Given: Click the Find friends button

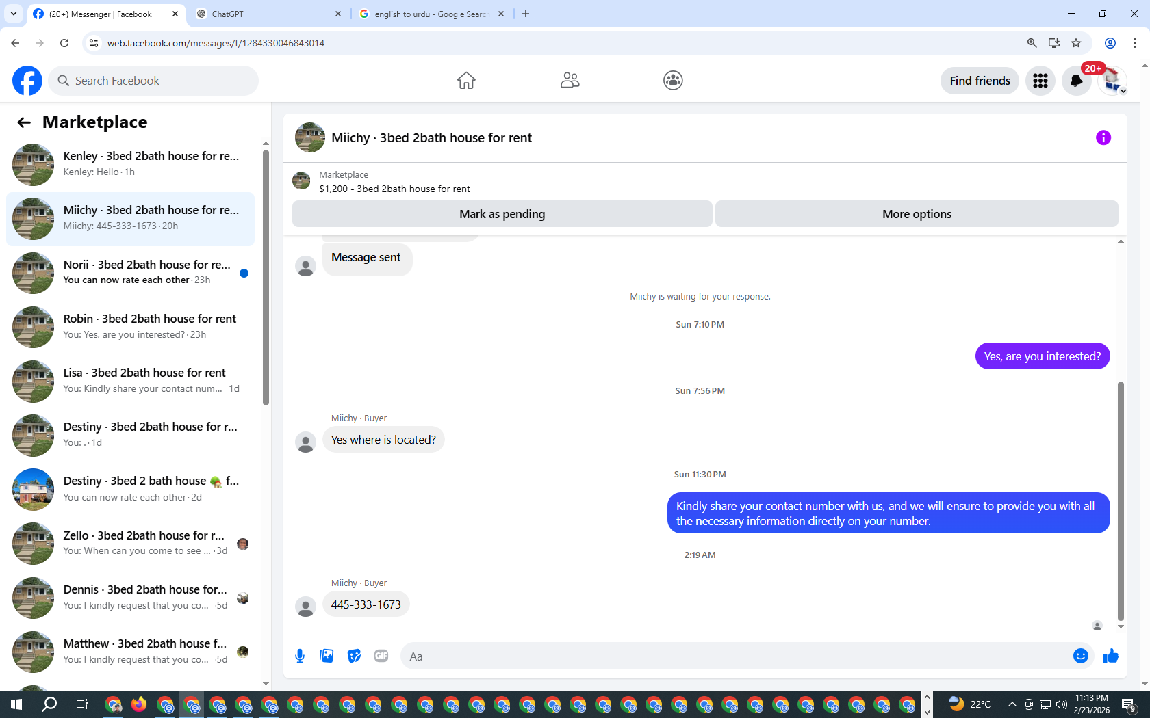Looking at the screenshot, I should (x=980, y=81).
